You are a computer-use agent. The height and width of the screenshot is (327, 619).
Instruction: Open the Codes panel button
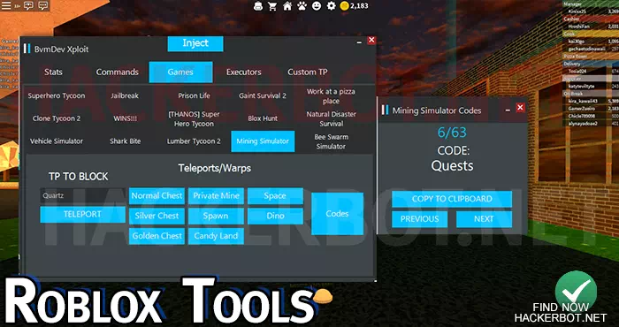point(337,213)
